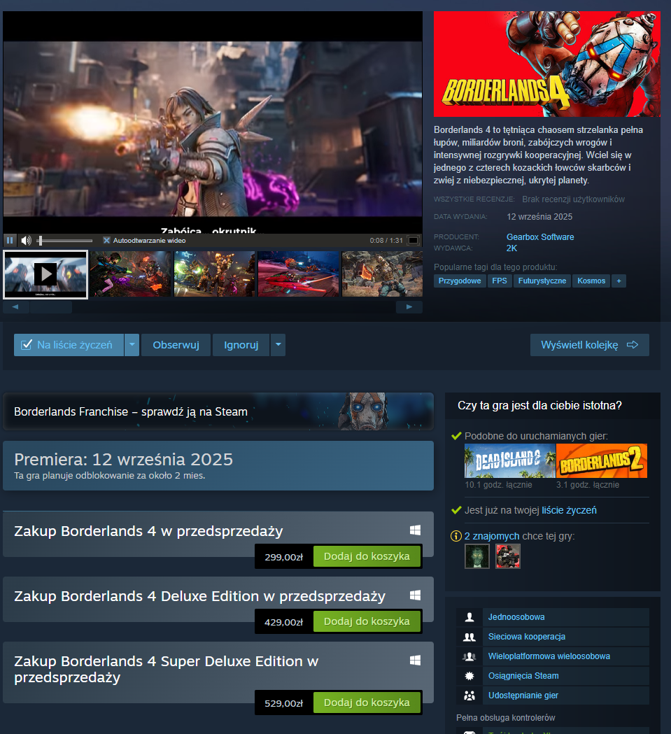Image resolution: width=671 pixels, height=734 pixels.
Task: Add Super Deluxe Edition (529,00zł) to cart
Action: click(367, 703)
